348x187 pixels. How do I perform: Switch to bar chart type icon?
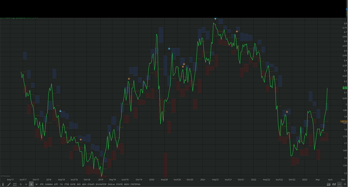click(x=334, y=184)
